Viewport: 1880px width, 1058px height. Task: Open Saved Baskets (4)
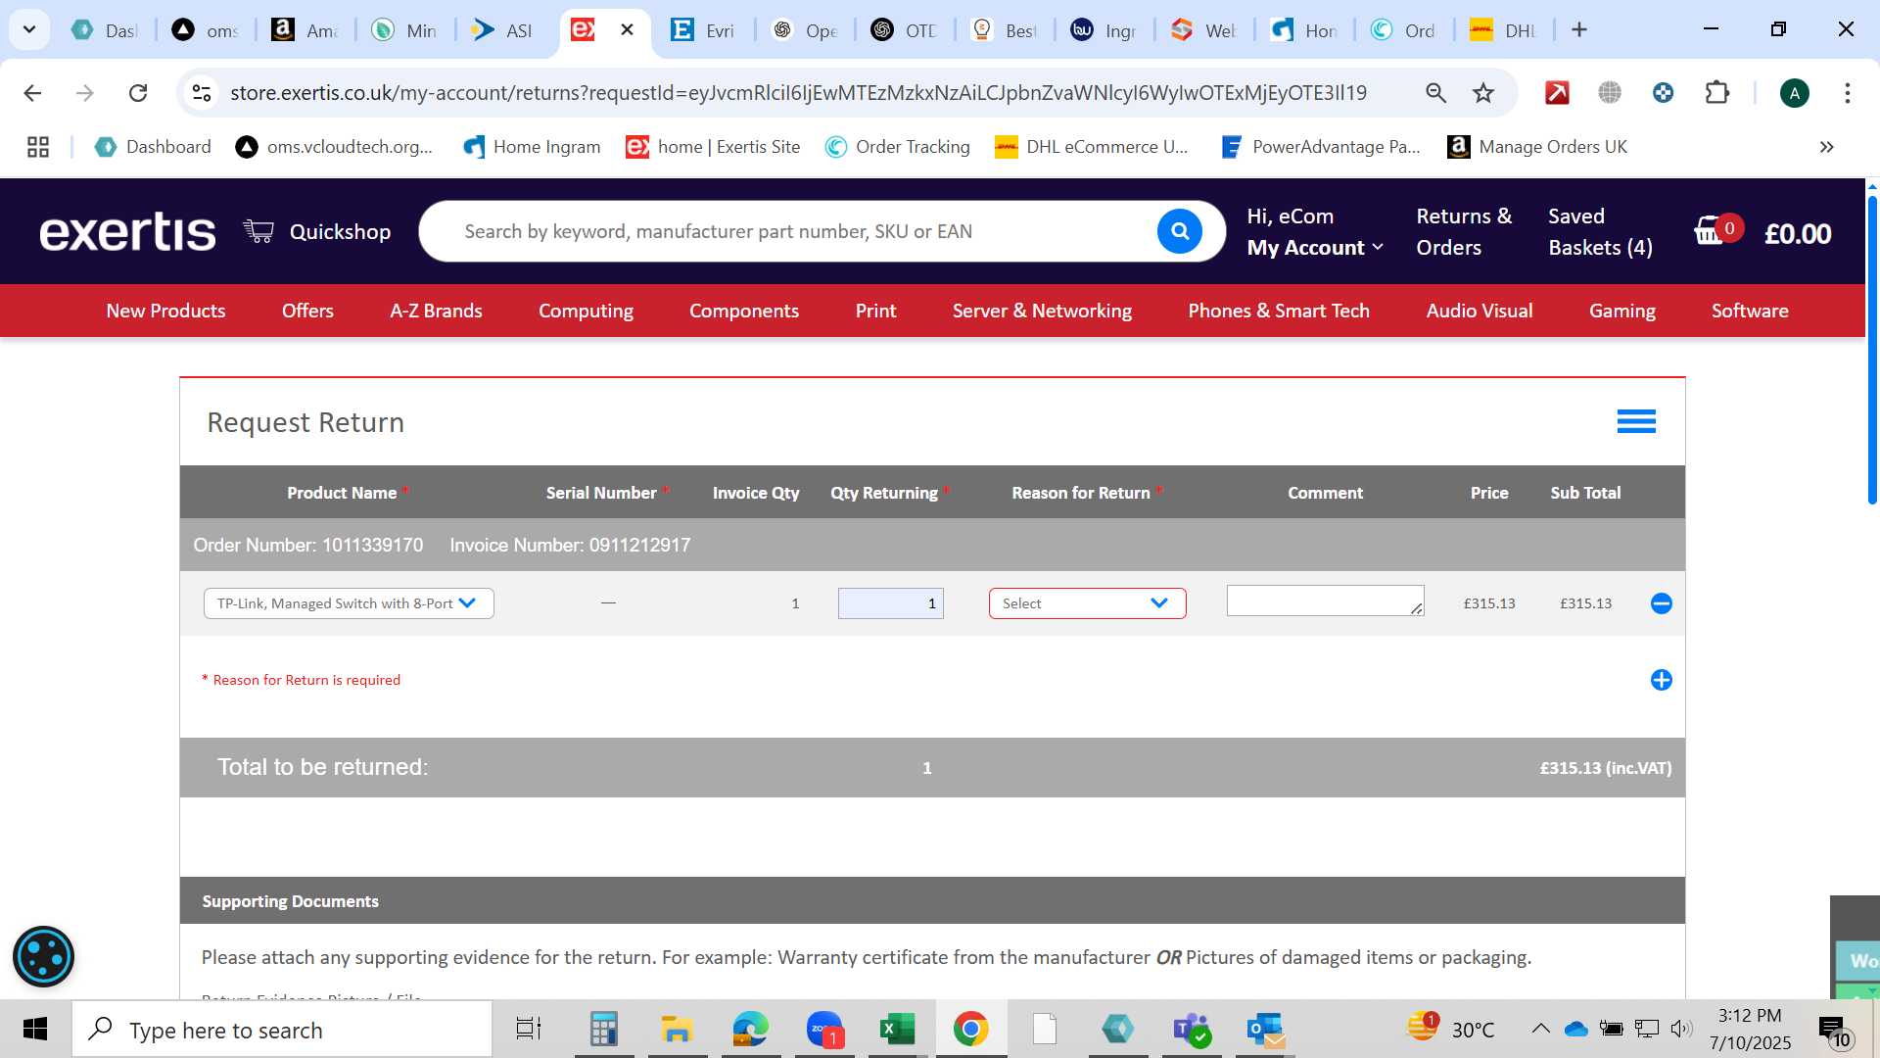pos(1600,232)
